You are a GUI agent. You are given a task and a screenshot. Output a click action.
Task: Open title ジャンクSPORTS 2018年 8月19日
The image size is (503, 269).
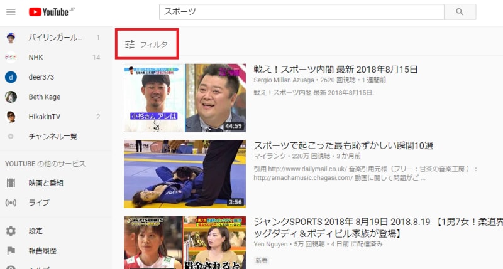coord(379,228)
